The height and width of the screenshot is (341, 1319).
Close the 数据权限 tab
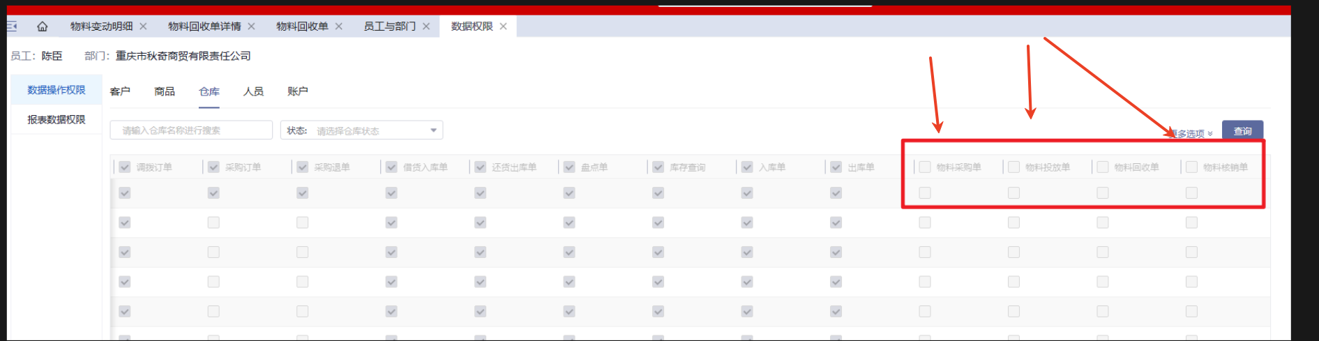click(x=503, y=26)
